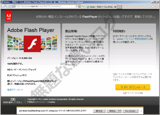160x115 pixels.
Task: Click 実行(R) in download bar
Action: [x=99, y=111]
